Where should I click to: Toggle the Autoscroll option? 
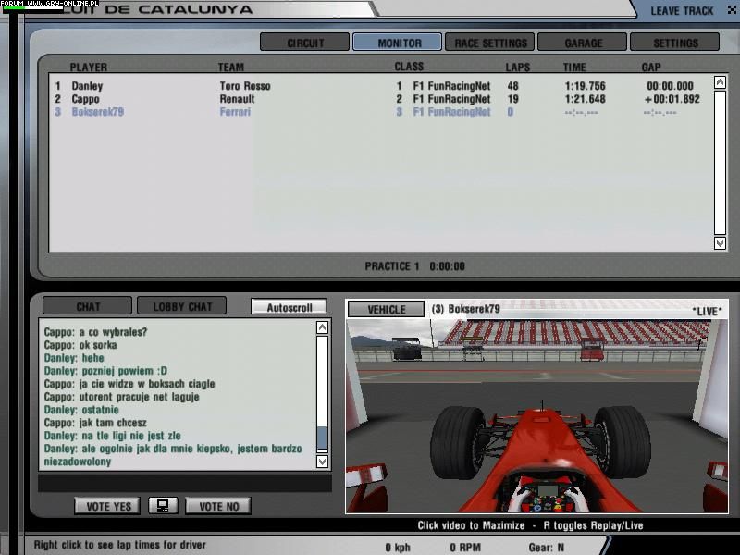(290, 307)
